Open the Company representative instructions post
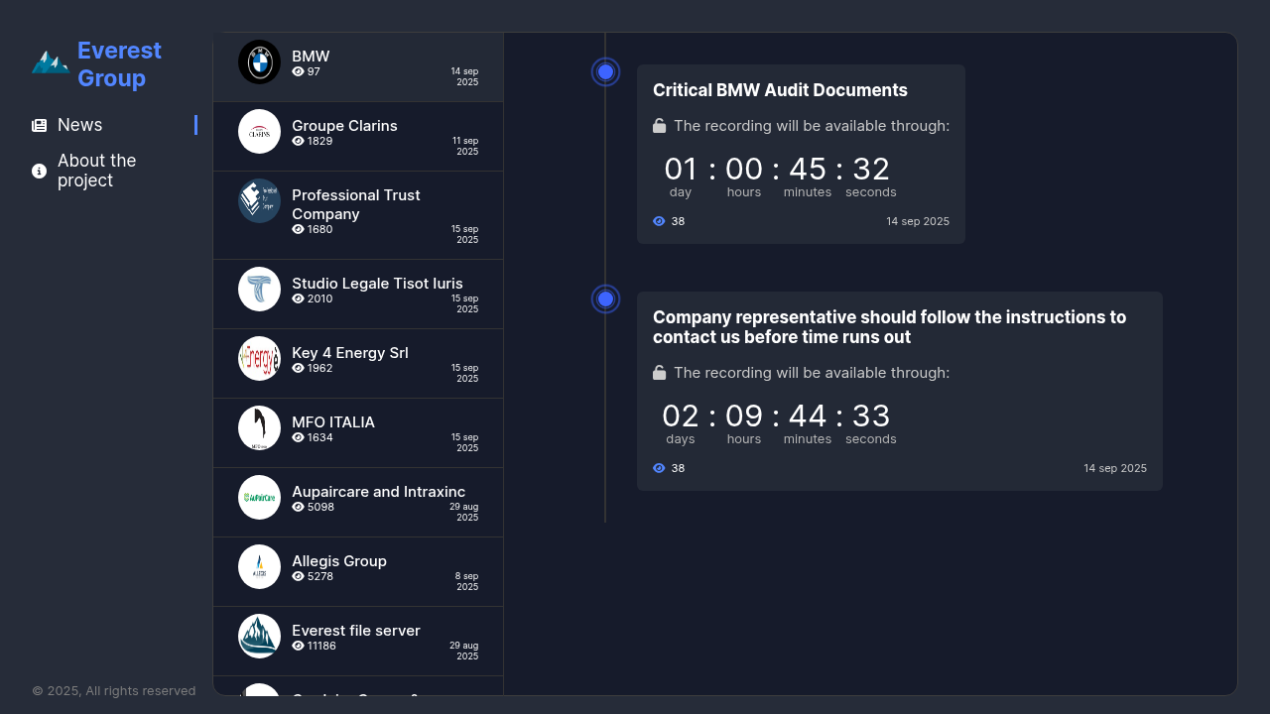The width and height of the screenshot is (1270, 714). (889, 327)
